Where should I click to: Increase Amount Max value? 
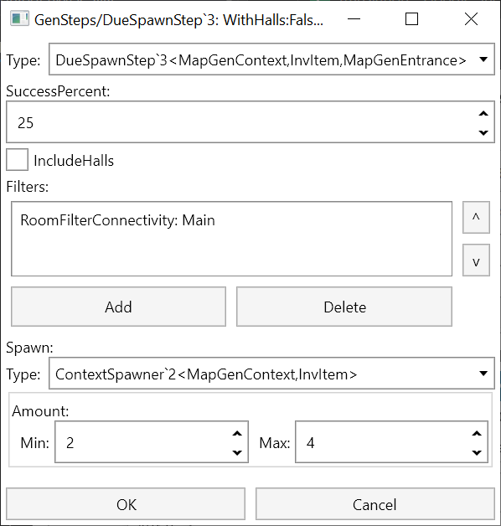pos(477,433)
